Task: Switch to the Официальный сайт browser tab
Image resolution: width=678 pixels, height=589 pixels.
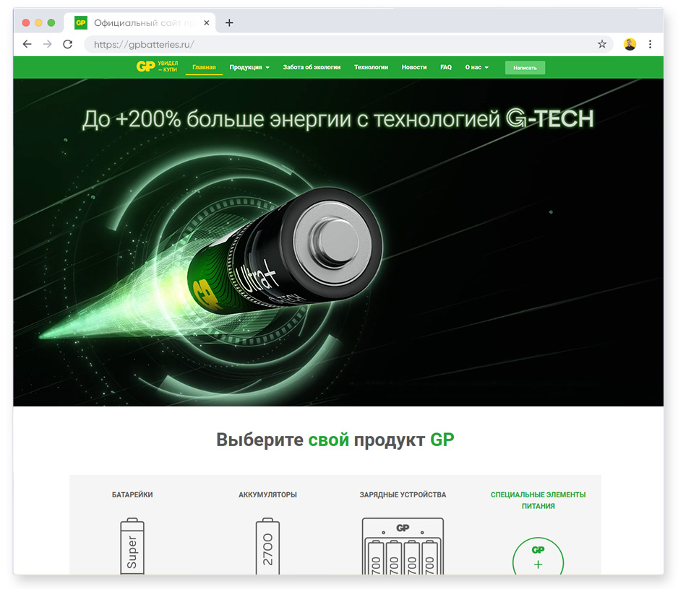Action: (140, 23)
